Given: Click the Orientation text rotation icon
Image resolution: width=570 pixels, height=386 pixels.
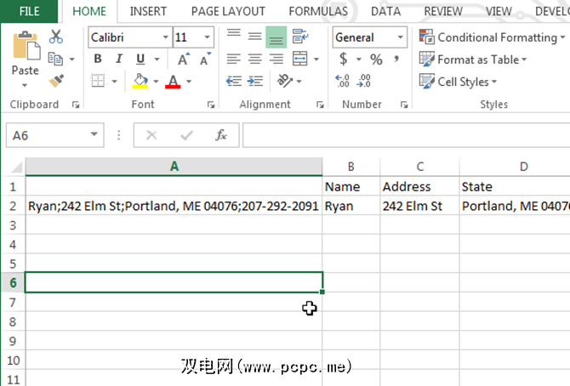Looking at the screenshot, I should pyautogui.click(x=285, y=81).
